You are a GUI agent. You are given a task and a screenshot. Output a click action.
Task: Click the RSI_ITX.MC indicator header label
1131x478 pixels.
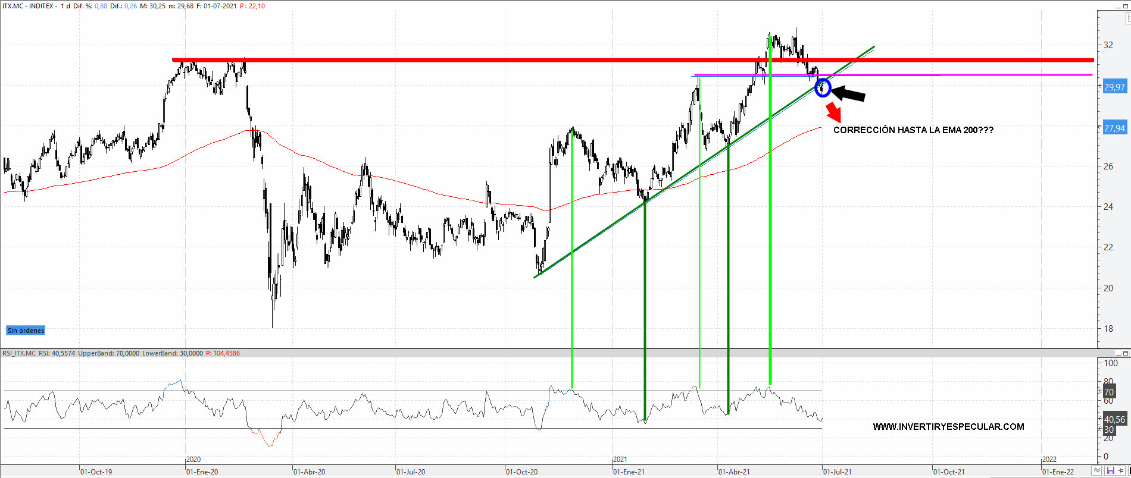coord(19,353)
